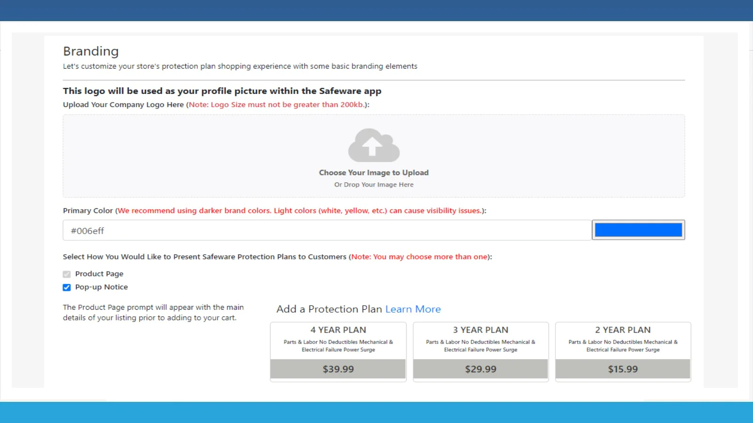753x423 pixels.
Task: Click the $39.99 price button
Action: [337, 369]
